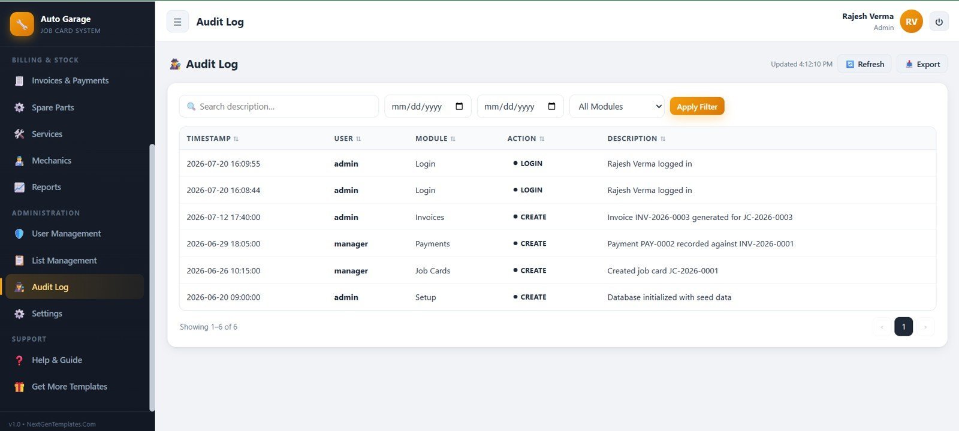Screen dimensions: 959x431
Task: Toggle the sidebar with the hamburger menu icon
Action: pos(177,22)
